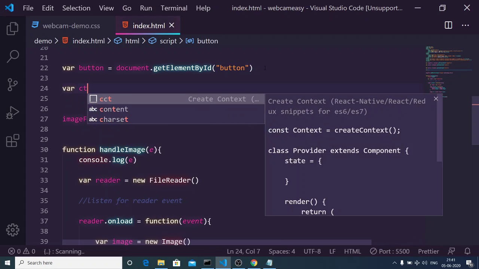Open editor More Actions ellipsis
The image size is (479, 269).
[x=465, y=25]
